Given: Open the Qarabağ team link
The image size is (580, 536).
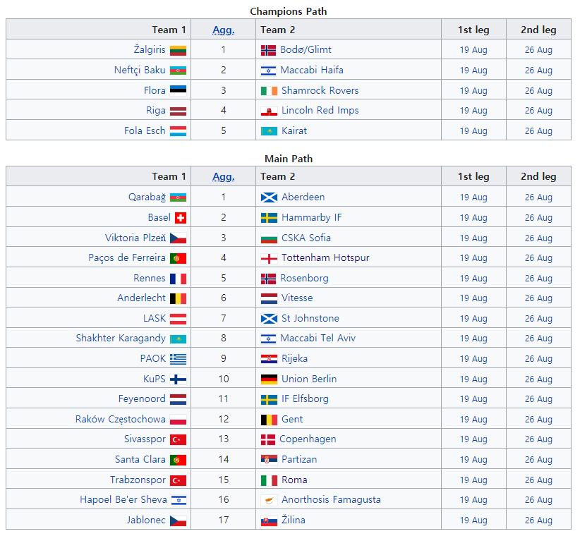Looking at the screenshot, I should pos(147,197).
